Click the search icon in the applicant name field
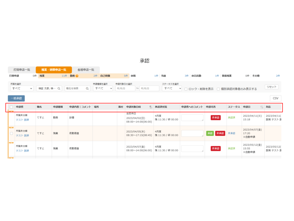Image resolution: width=294 pixels, height=221 pixels. pos(59,89)
